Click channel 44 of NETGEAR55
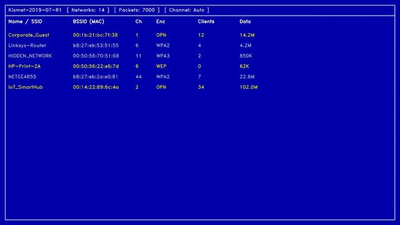400x225 pixels. click(x=139, y=77)
